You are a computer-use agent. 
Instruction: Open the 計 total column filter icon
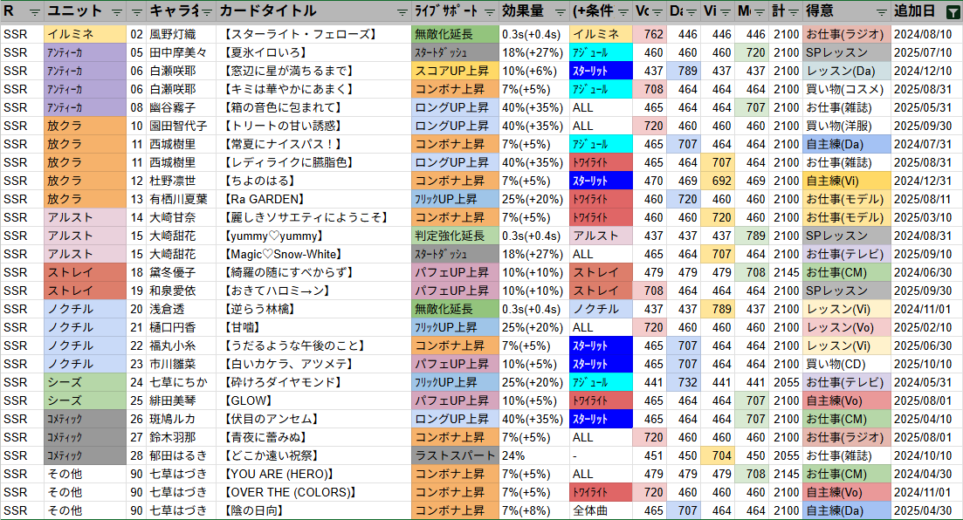[x=793, y=12]
